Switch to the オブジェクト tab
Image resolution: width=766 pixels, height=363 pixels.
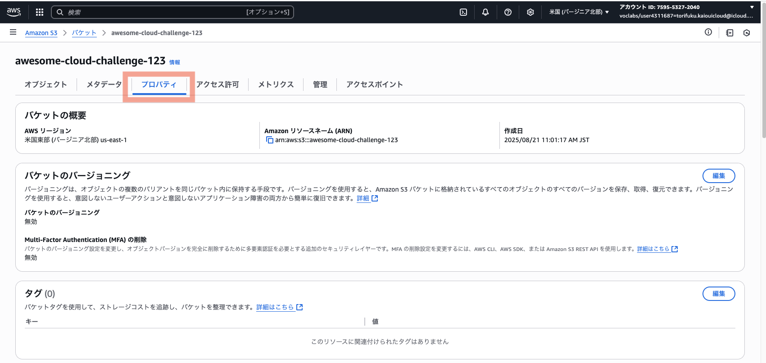pos(46,85)
